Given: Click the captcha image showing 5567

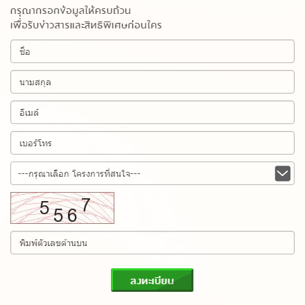Looking at the screenshot, I should click(x=62, y=208).
